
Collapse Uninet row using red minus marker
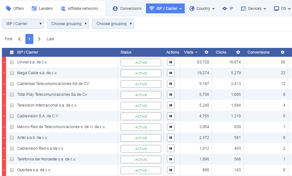point(4,62)
